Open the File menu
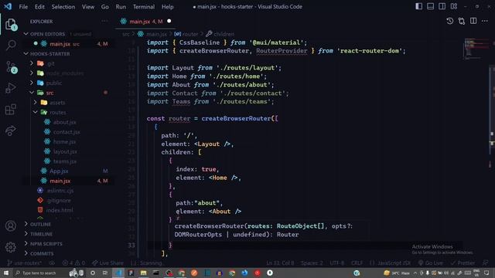 (x=23, y=7)
